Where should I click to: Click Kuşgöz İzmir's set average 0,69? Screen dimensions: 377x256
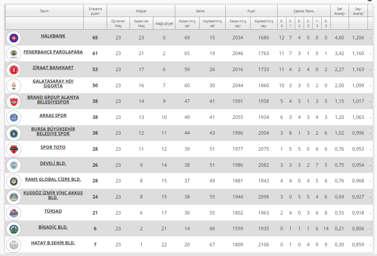[339, 197]
